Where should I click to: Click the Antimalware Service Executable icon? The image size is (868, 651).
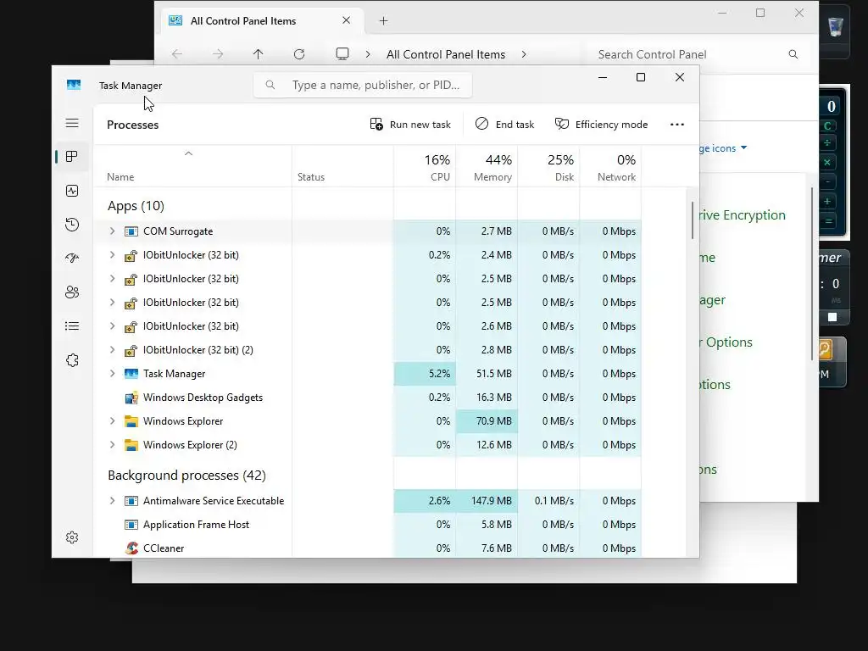point(131,501)
